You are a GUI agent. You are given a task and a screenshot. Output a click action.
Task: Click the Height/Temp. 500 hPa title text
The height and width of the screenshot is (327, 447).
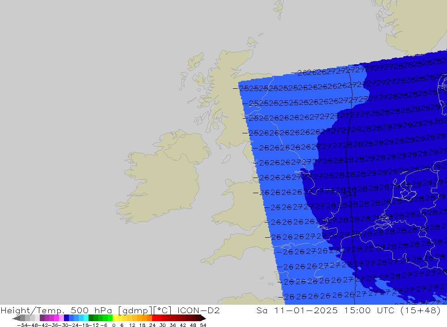56,310
